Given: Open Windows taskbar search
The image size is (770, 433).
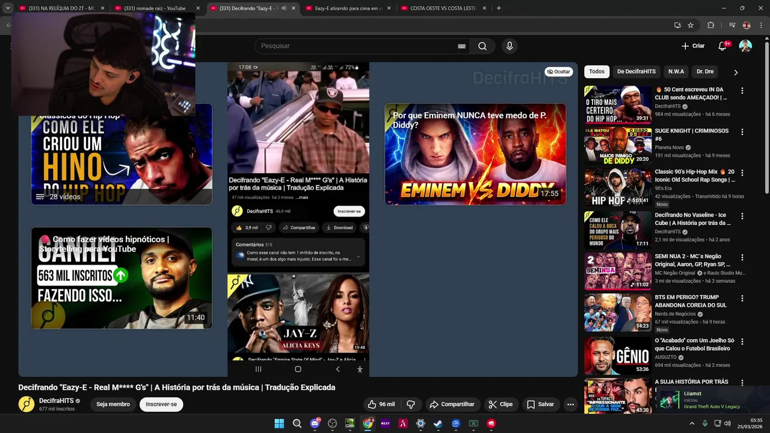Looking at the screenshot, I should tap(297, 423).
